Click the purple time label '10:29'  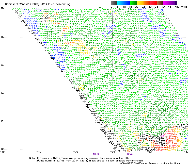click(96, 154)
